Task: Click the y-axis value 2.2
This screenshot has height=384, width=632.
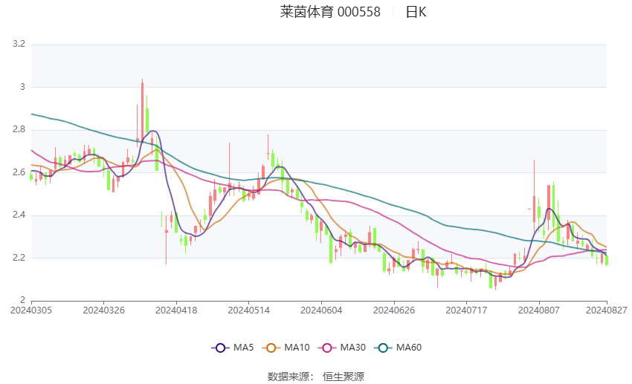Action: point(19,258)
